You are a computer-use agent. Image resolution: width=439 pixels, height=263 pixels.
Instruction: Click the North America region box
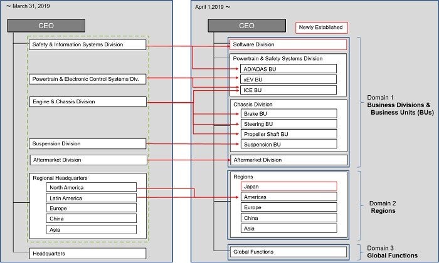91,187
